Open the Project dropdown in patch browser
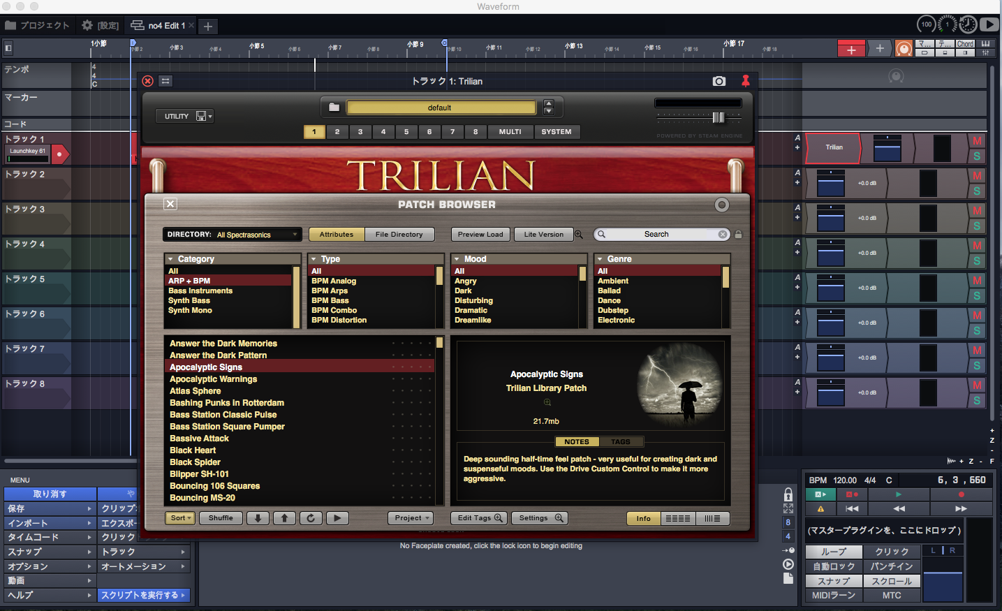This screenshot has width=1002, height=611. point(411,518)
